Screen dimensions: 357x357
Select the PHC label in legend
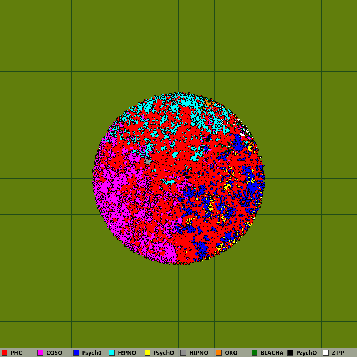(x=16, y=353)
